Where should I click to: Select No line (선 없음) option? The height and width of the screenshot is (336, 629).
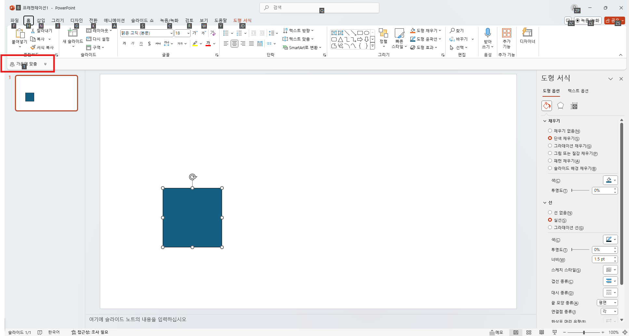[x=550, y=213]
